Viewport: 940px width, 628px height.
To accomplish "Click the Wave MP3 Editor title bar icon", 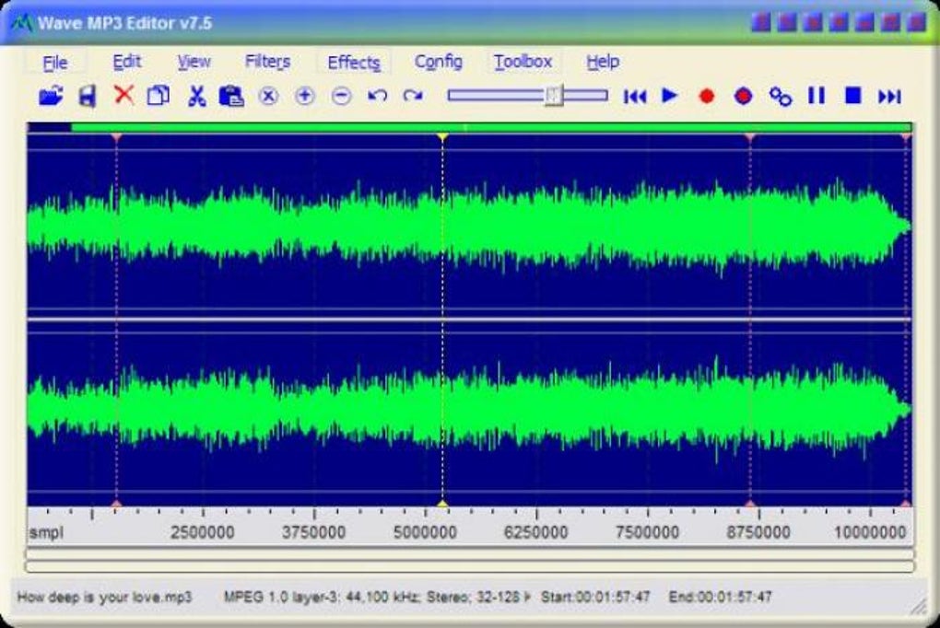I will click(22, 23).
